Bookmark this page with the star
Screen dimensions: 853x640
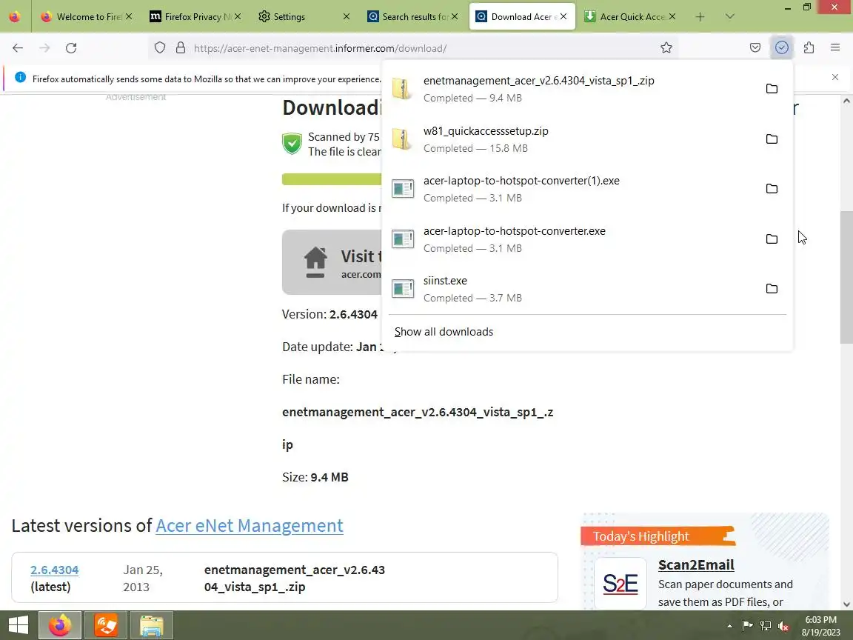tap(666, 48)
